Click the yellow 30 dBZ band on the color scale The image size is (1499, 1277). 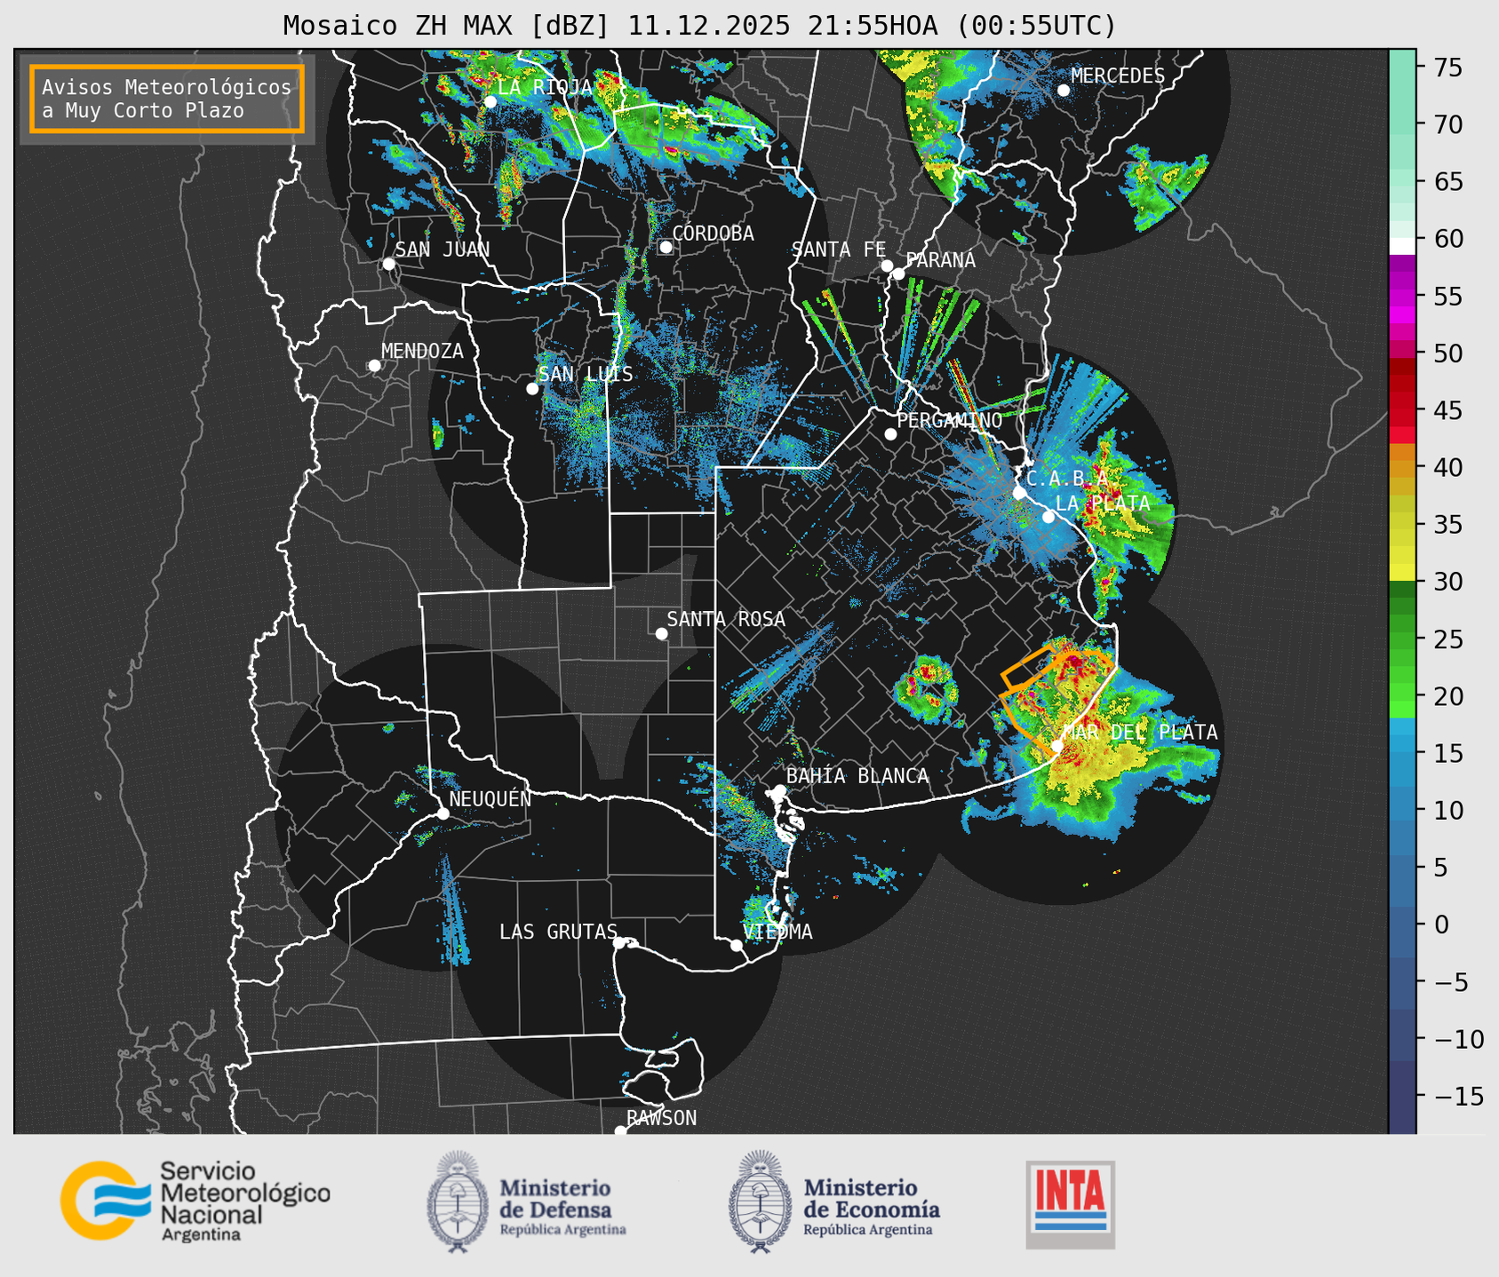(1402, 573)
